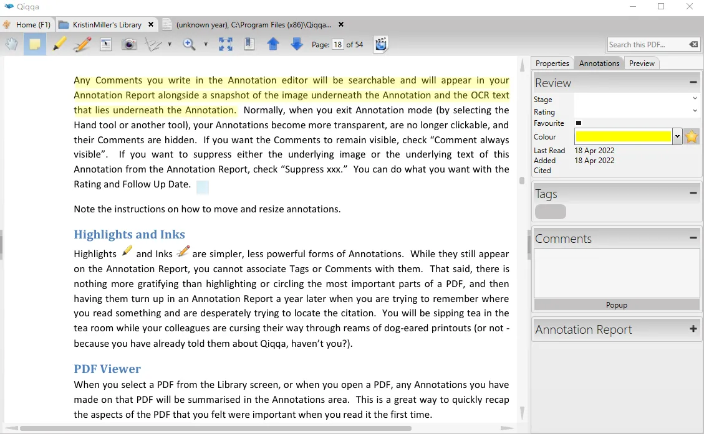Click the yellow Colour swatch

tap(623, 137)
